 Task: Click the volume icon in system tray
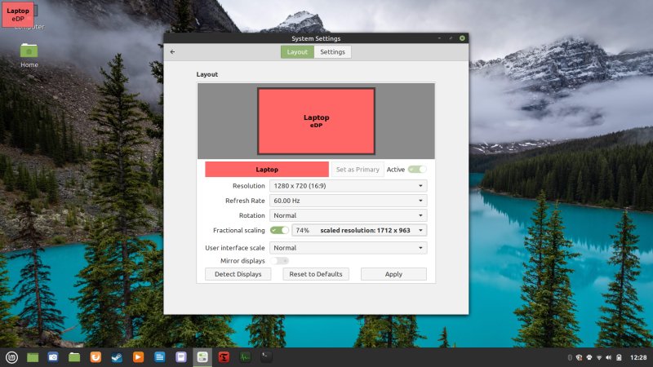609,357
